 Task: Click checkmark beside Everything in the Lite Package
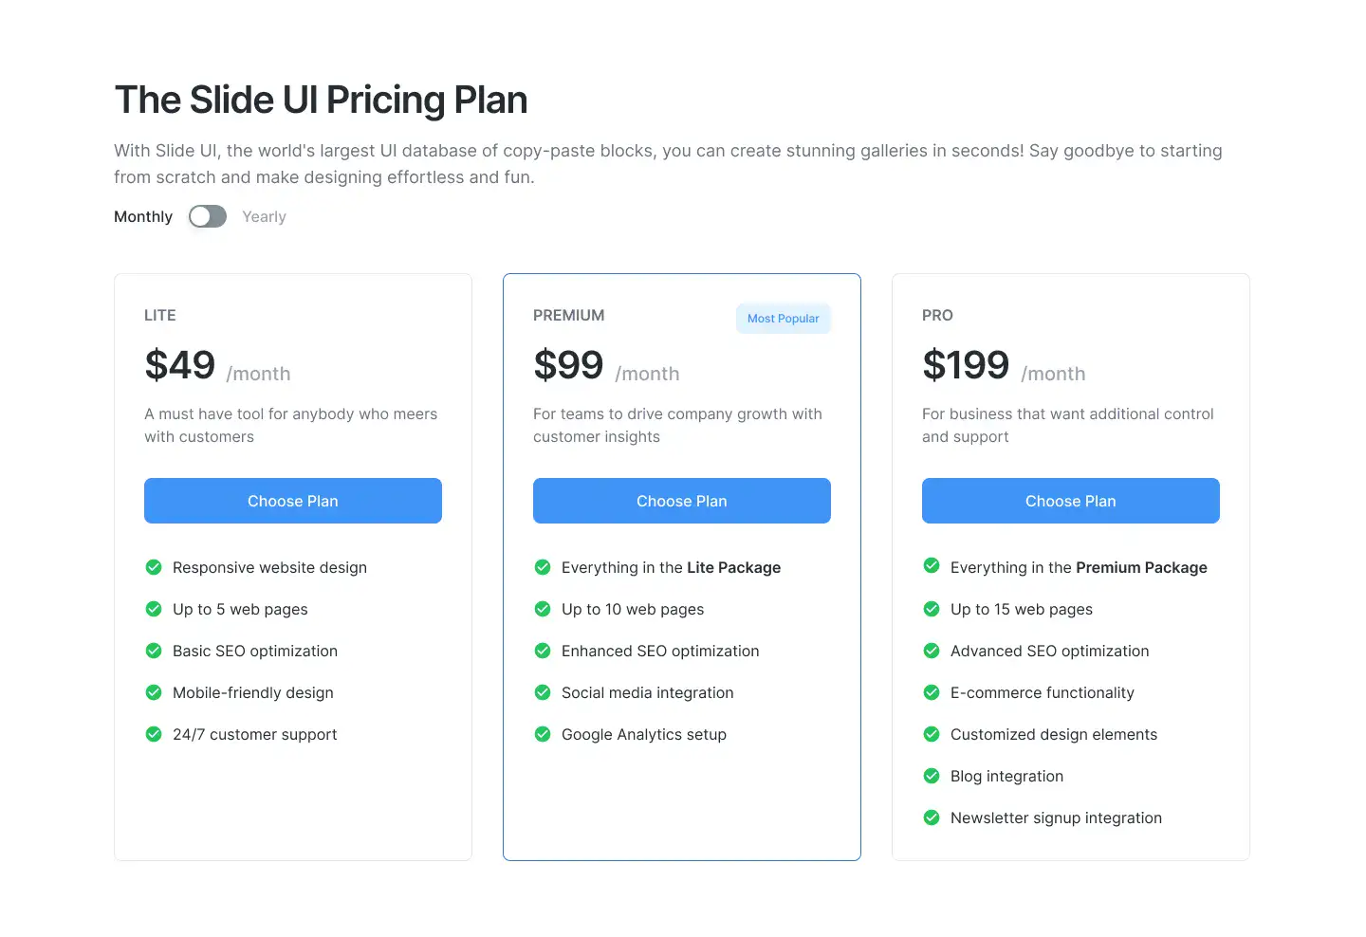coord(543,567)
